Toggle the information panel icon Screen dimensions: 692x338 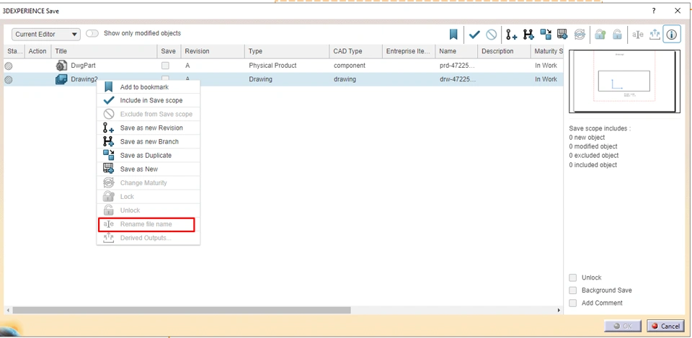(x=671, y=35)
